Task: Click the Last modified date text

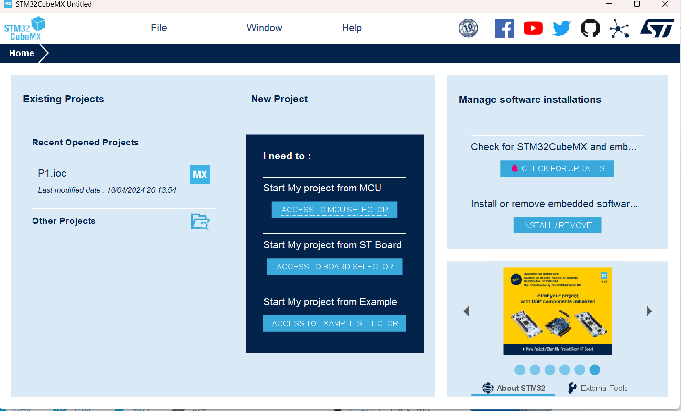Action: pos(107,190)
